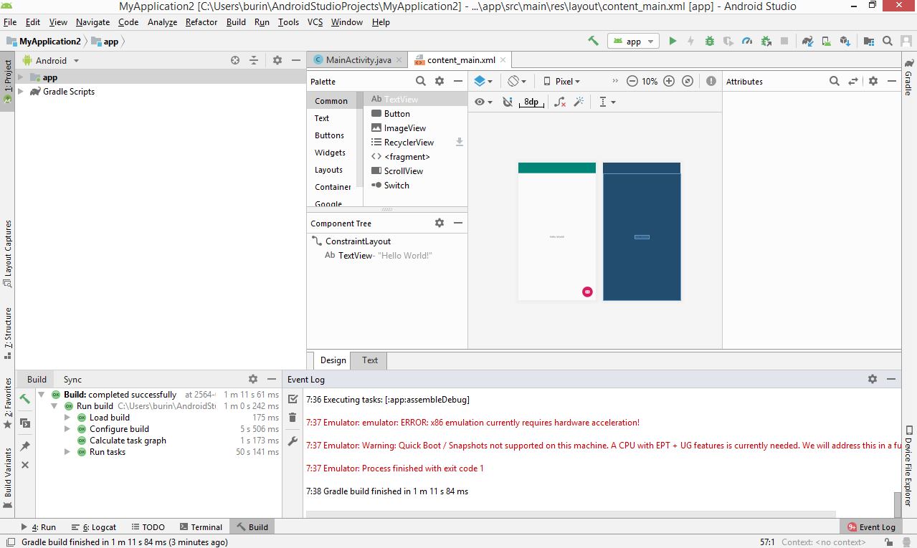Expand the Gradle Scripts tree node
Screen dimensions: 917x548
pyautogui.click(x=21, y=92)
